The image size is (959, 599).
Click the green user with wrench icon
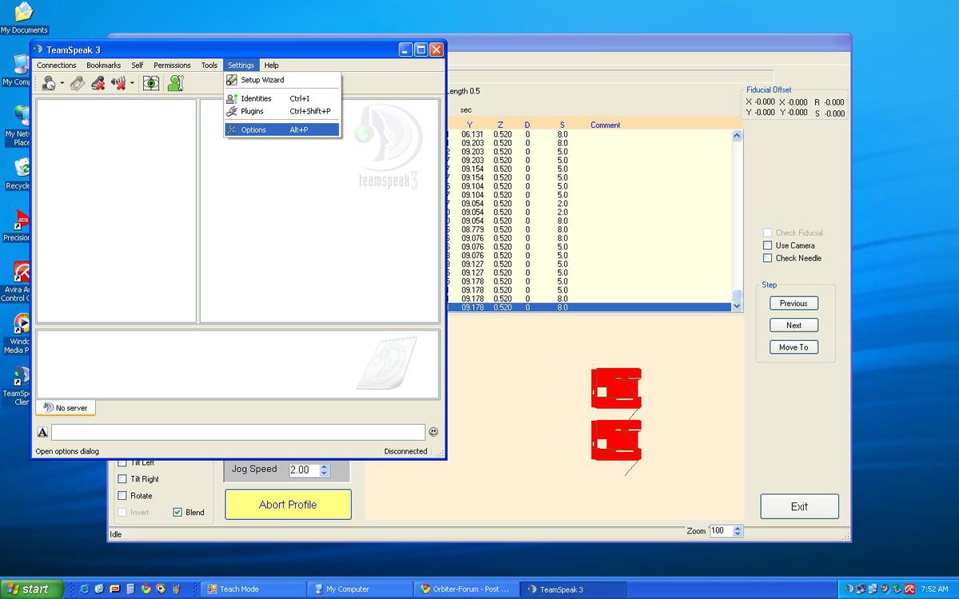coord(176,83)
